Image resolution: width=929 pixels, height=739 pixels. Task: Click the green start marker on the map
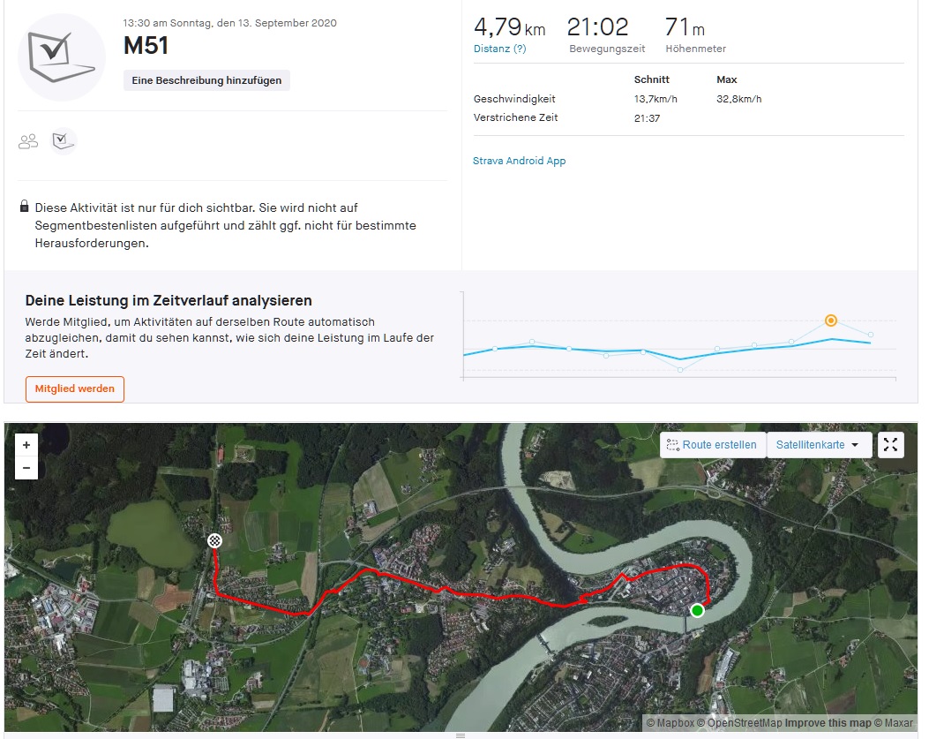(x=697, y=610)
